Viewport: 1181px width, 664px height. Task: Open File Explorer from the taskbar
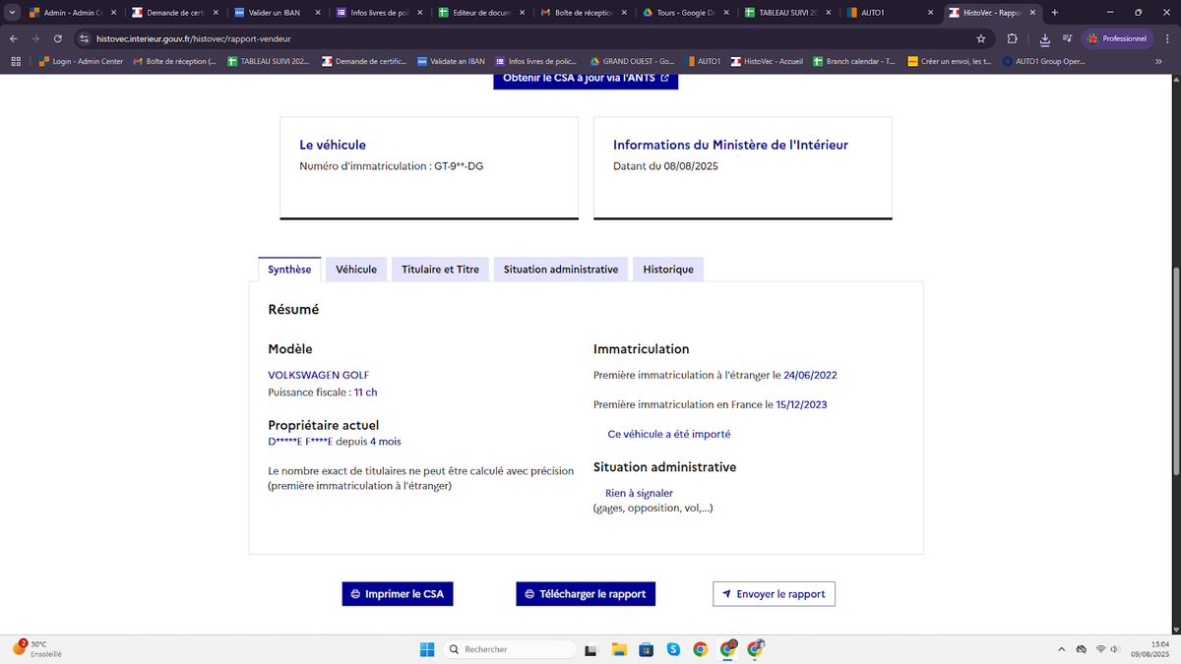pyautogui.click(x=619, y=649)
